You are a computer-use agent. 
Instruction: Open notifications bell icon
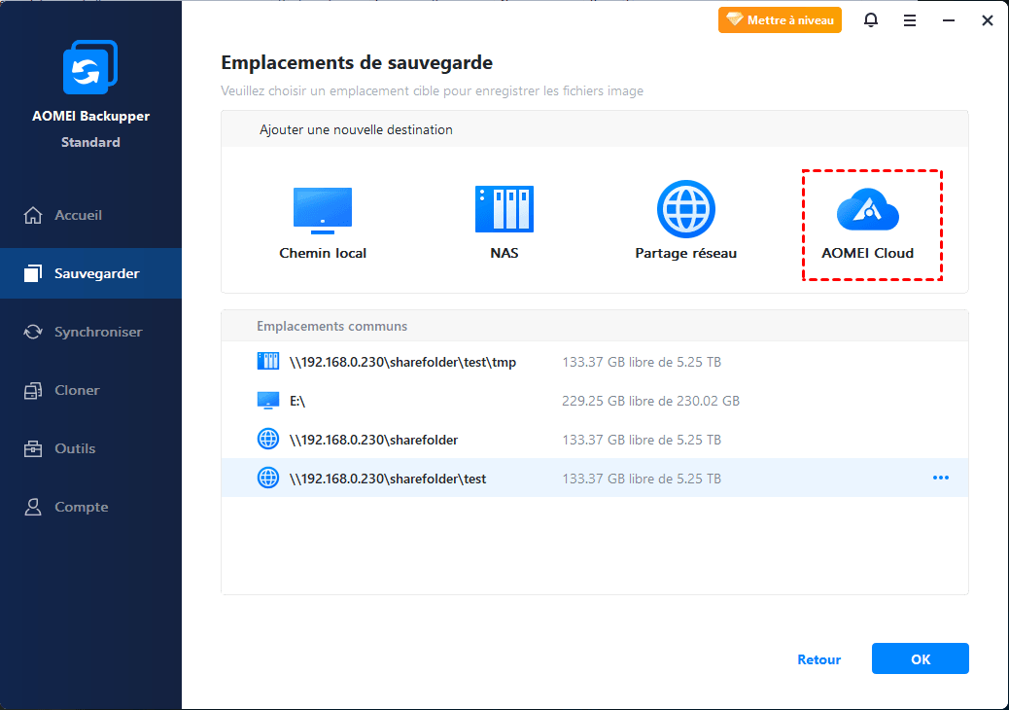pos(871,20)
